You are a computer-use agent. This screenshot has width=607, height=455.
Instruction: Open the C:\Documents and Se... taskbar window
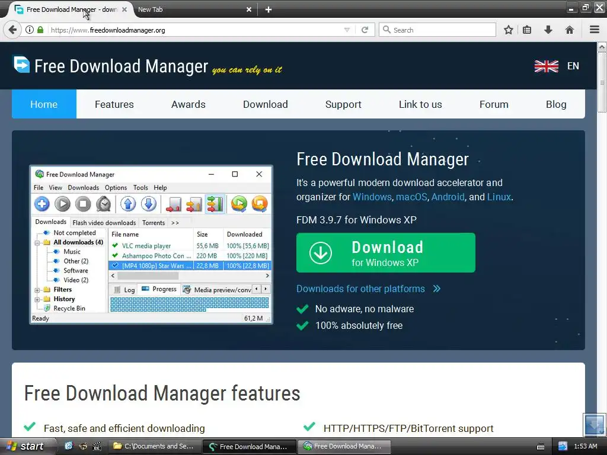(154, 446)
